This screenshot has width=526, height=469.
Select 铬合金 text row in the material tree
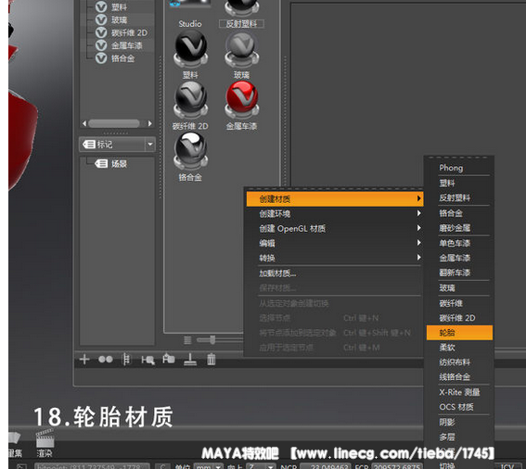(x=122, y=58)
